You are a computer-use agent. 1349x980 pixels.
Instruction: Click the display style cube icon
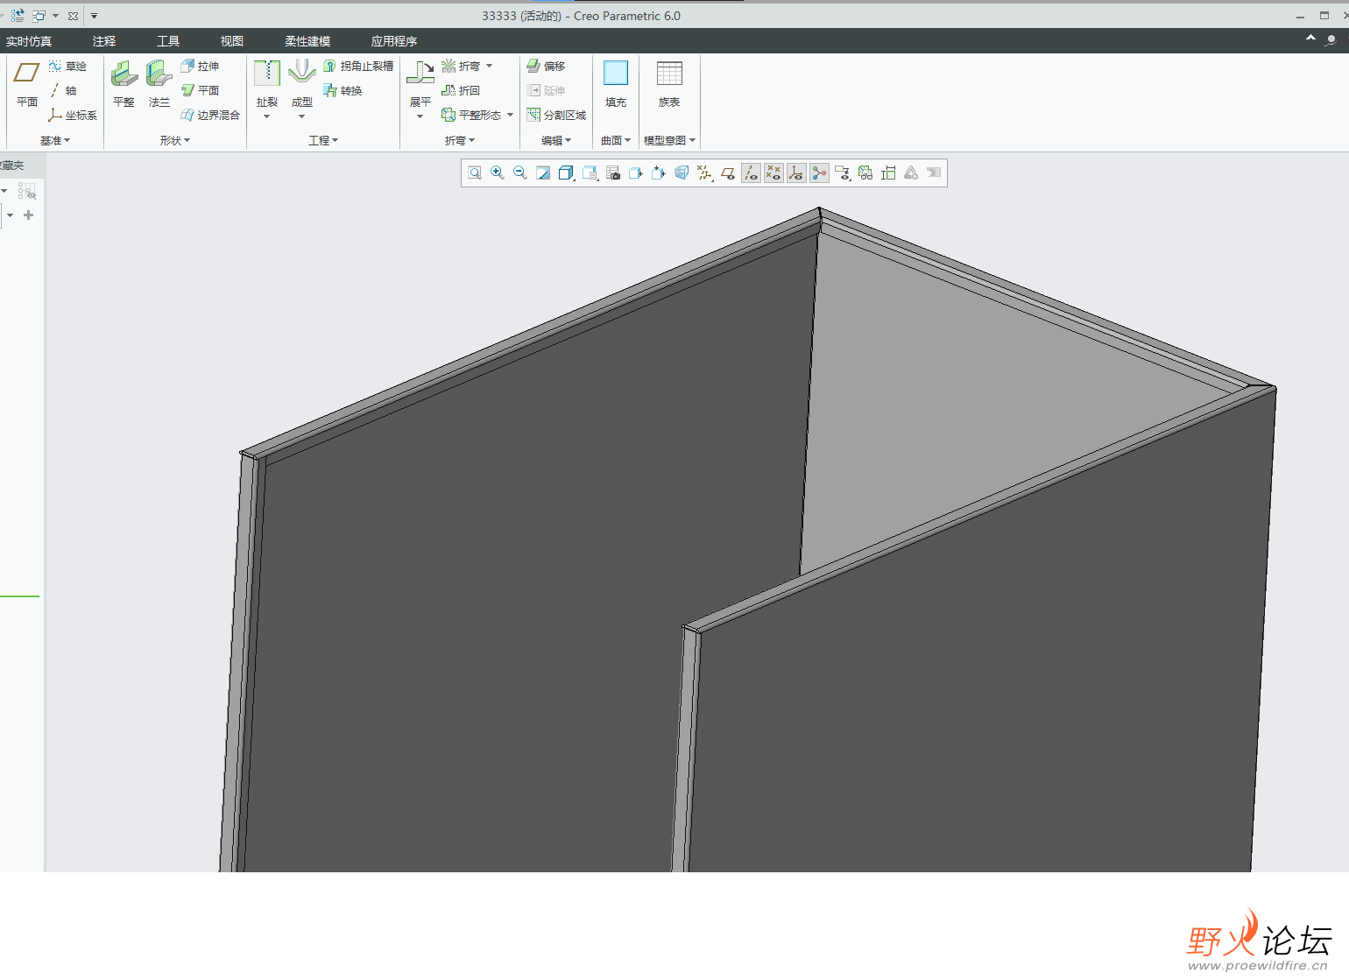coord(566,173)
